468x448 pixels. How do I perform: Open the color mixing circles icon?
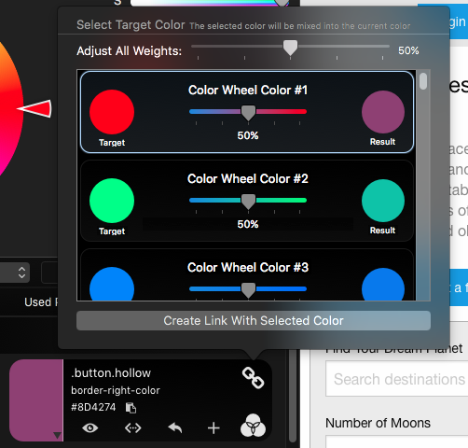click(253, 426)
